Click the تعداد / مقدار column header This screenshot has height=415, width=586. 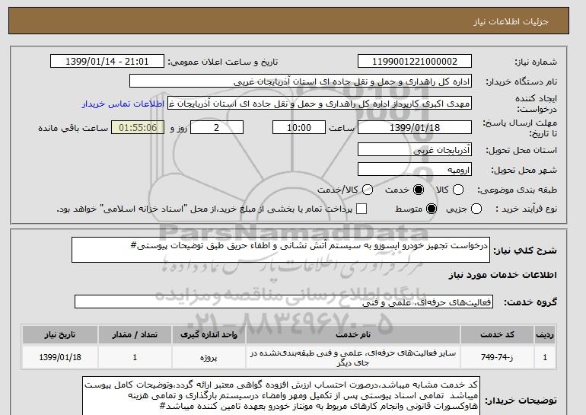135,334
